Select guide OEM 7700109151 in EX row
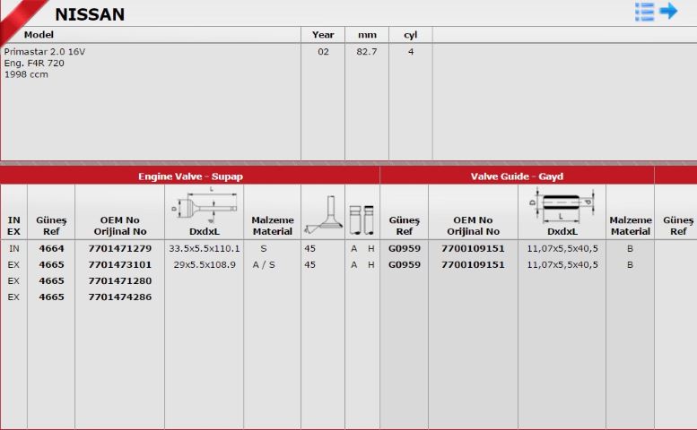 [x=473, y=264]
